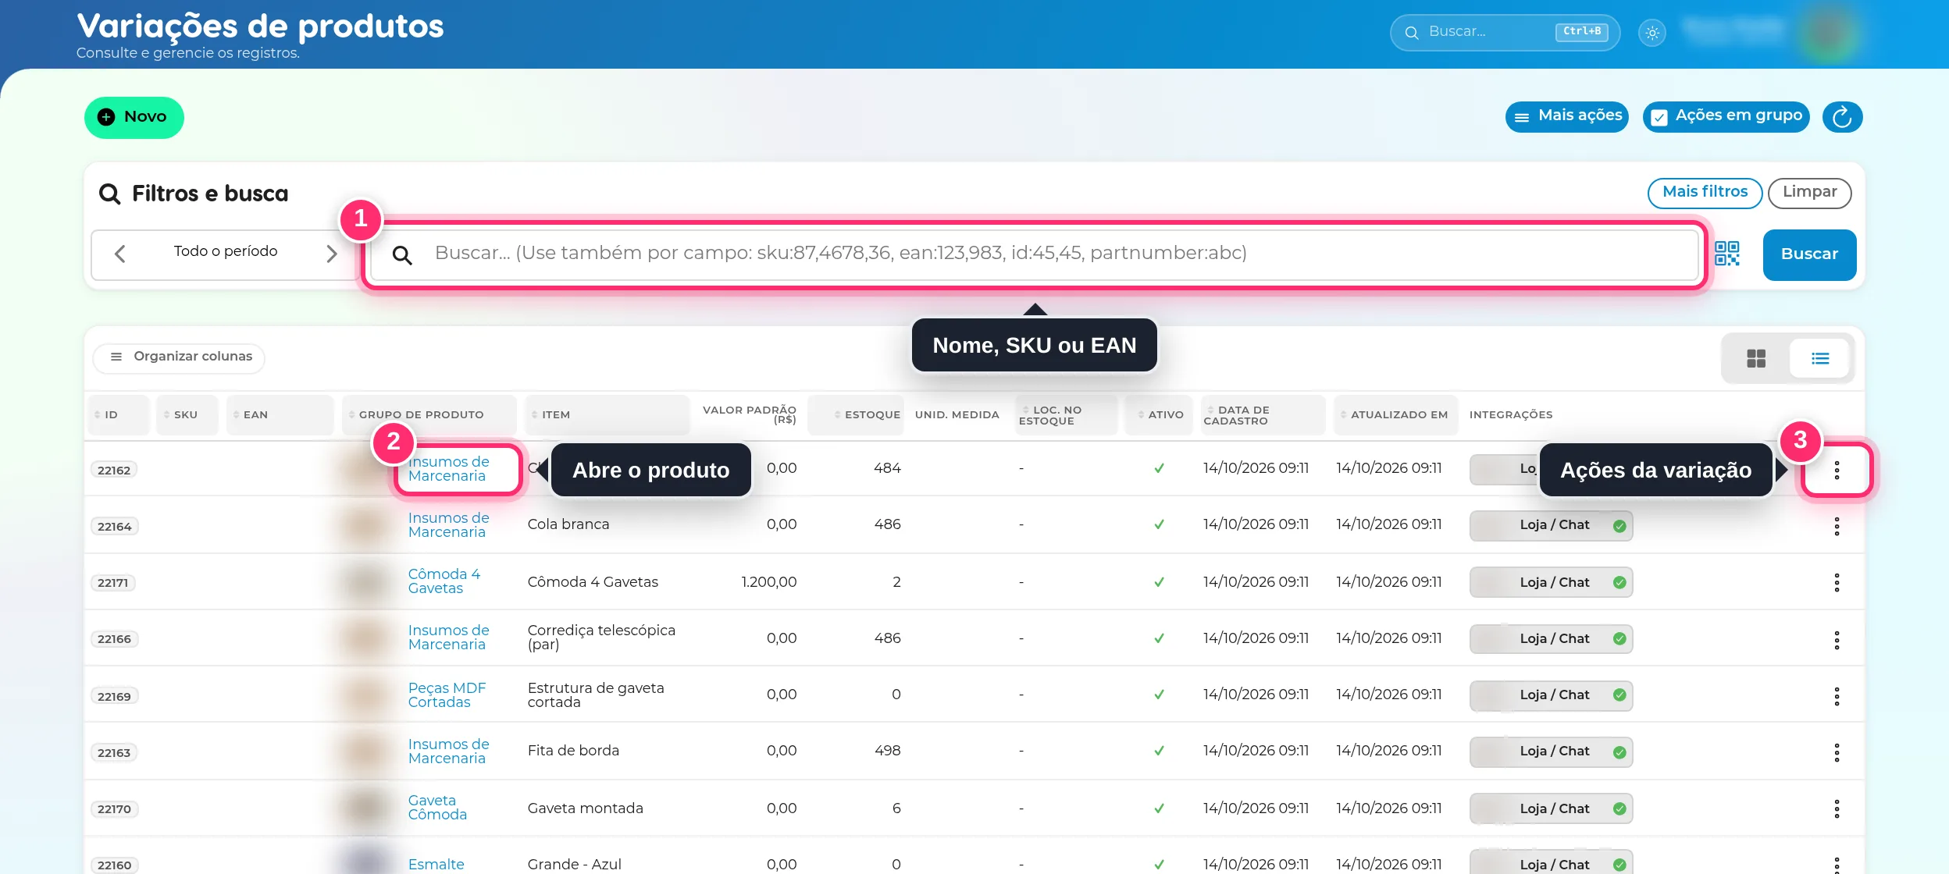1949x874 pixels.
Task: Sort by SKU column header
Action: pyautogui.click(x=187, y=415)
